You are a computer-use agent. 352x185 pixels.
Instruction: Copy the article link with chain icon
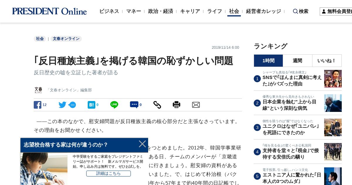157,105
